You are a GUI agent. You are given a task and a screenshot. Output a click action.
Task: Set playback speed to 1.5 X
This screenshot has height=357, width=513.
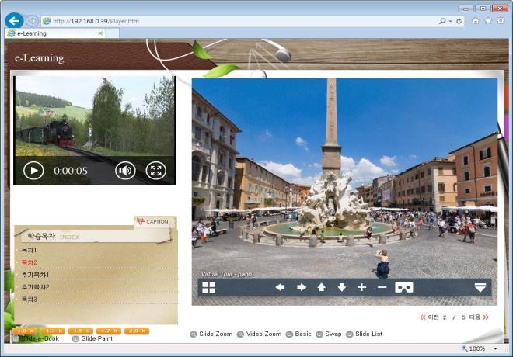click(81, 331)
